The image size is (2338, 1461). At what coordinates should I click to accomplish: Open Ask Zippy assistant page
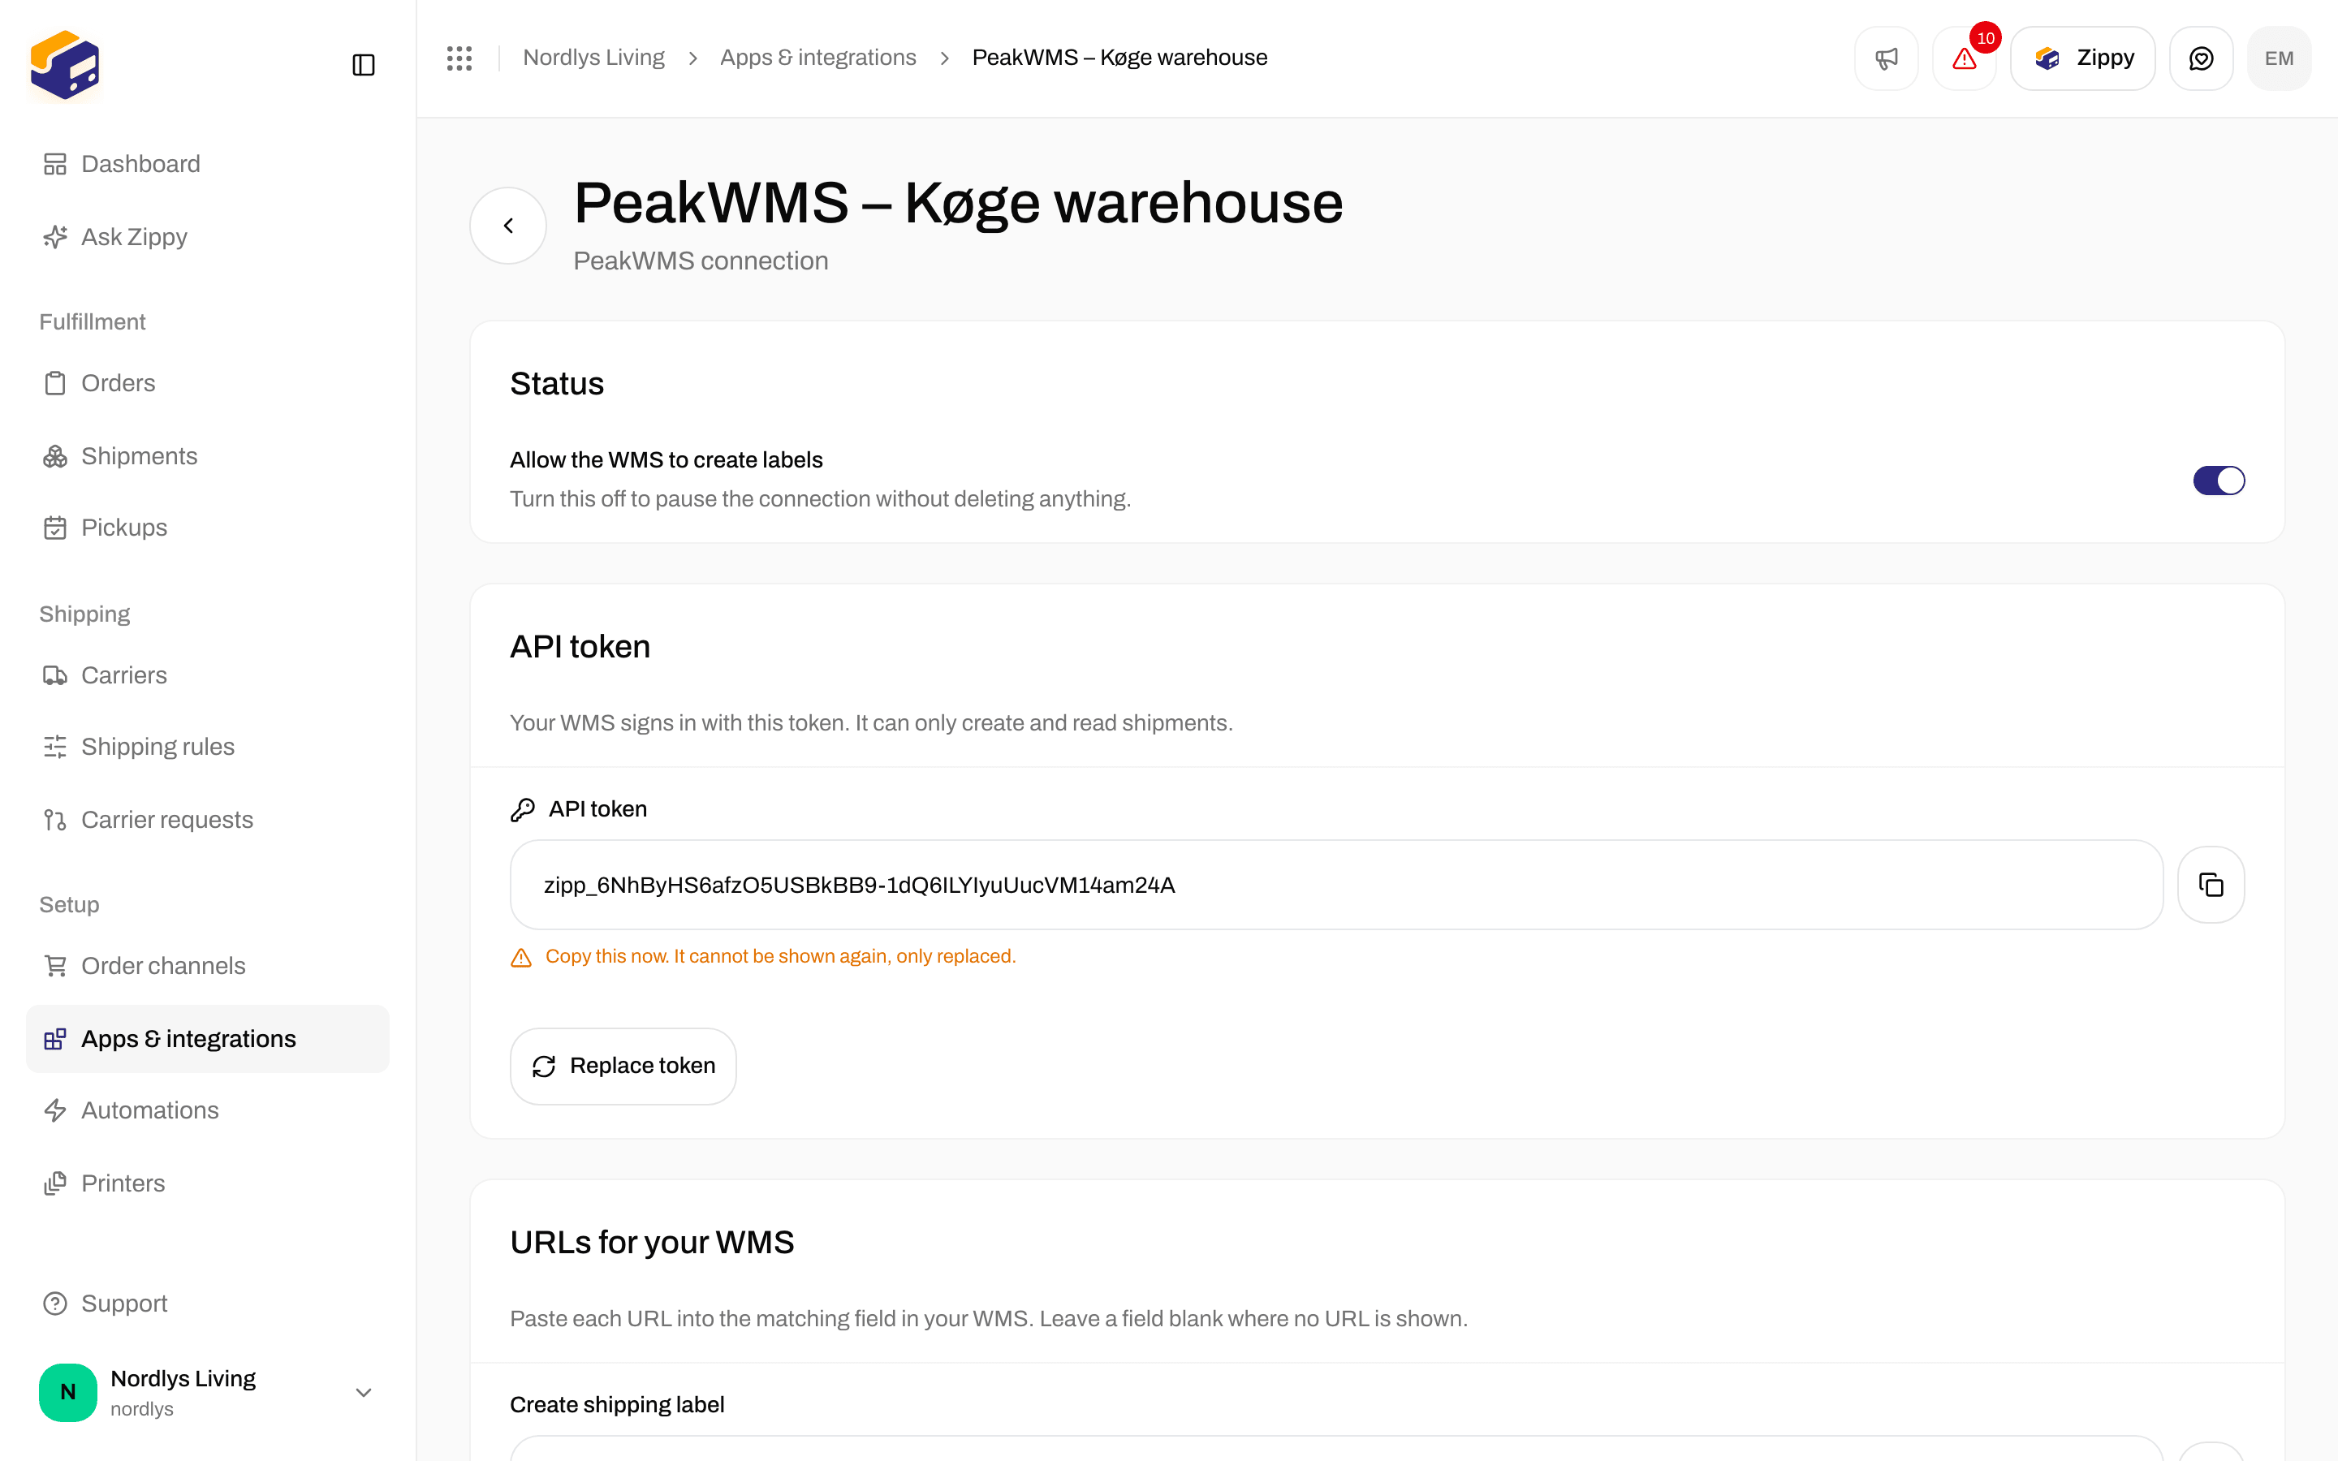(208, 237)
